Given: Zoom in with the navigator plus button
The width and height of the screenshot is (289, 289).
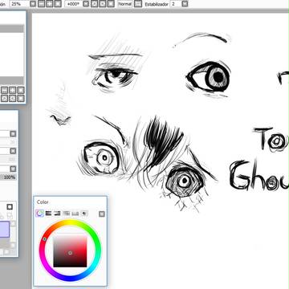Looking at the screenshot, I should point(12,90).
